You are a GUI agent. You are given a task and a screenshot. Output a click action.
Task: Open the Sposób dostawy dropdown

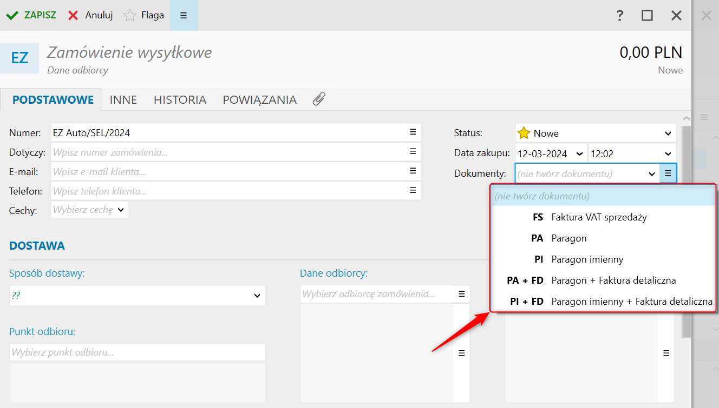[x=257, y=296]
